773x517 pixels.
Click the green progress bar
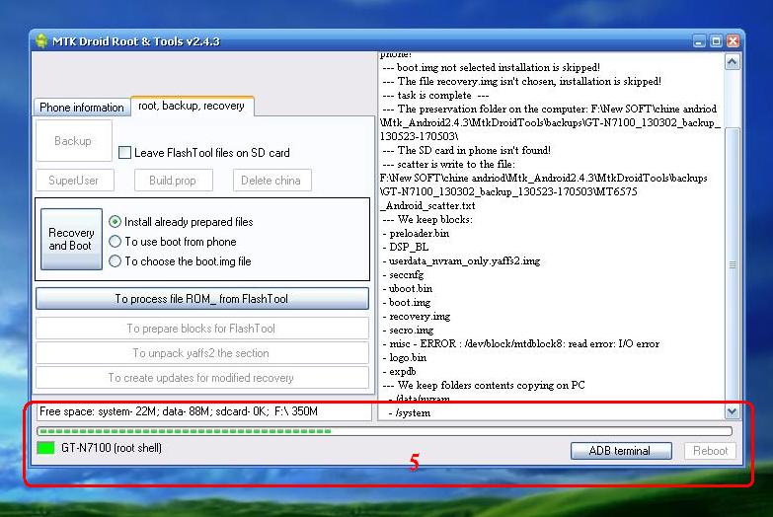(384, 431)
